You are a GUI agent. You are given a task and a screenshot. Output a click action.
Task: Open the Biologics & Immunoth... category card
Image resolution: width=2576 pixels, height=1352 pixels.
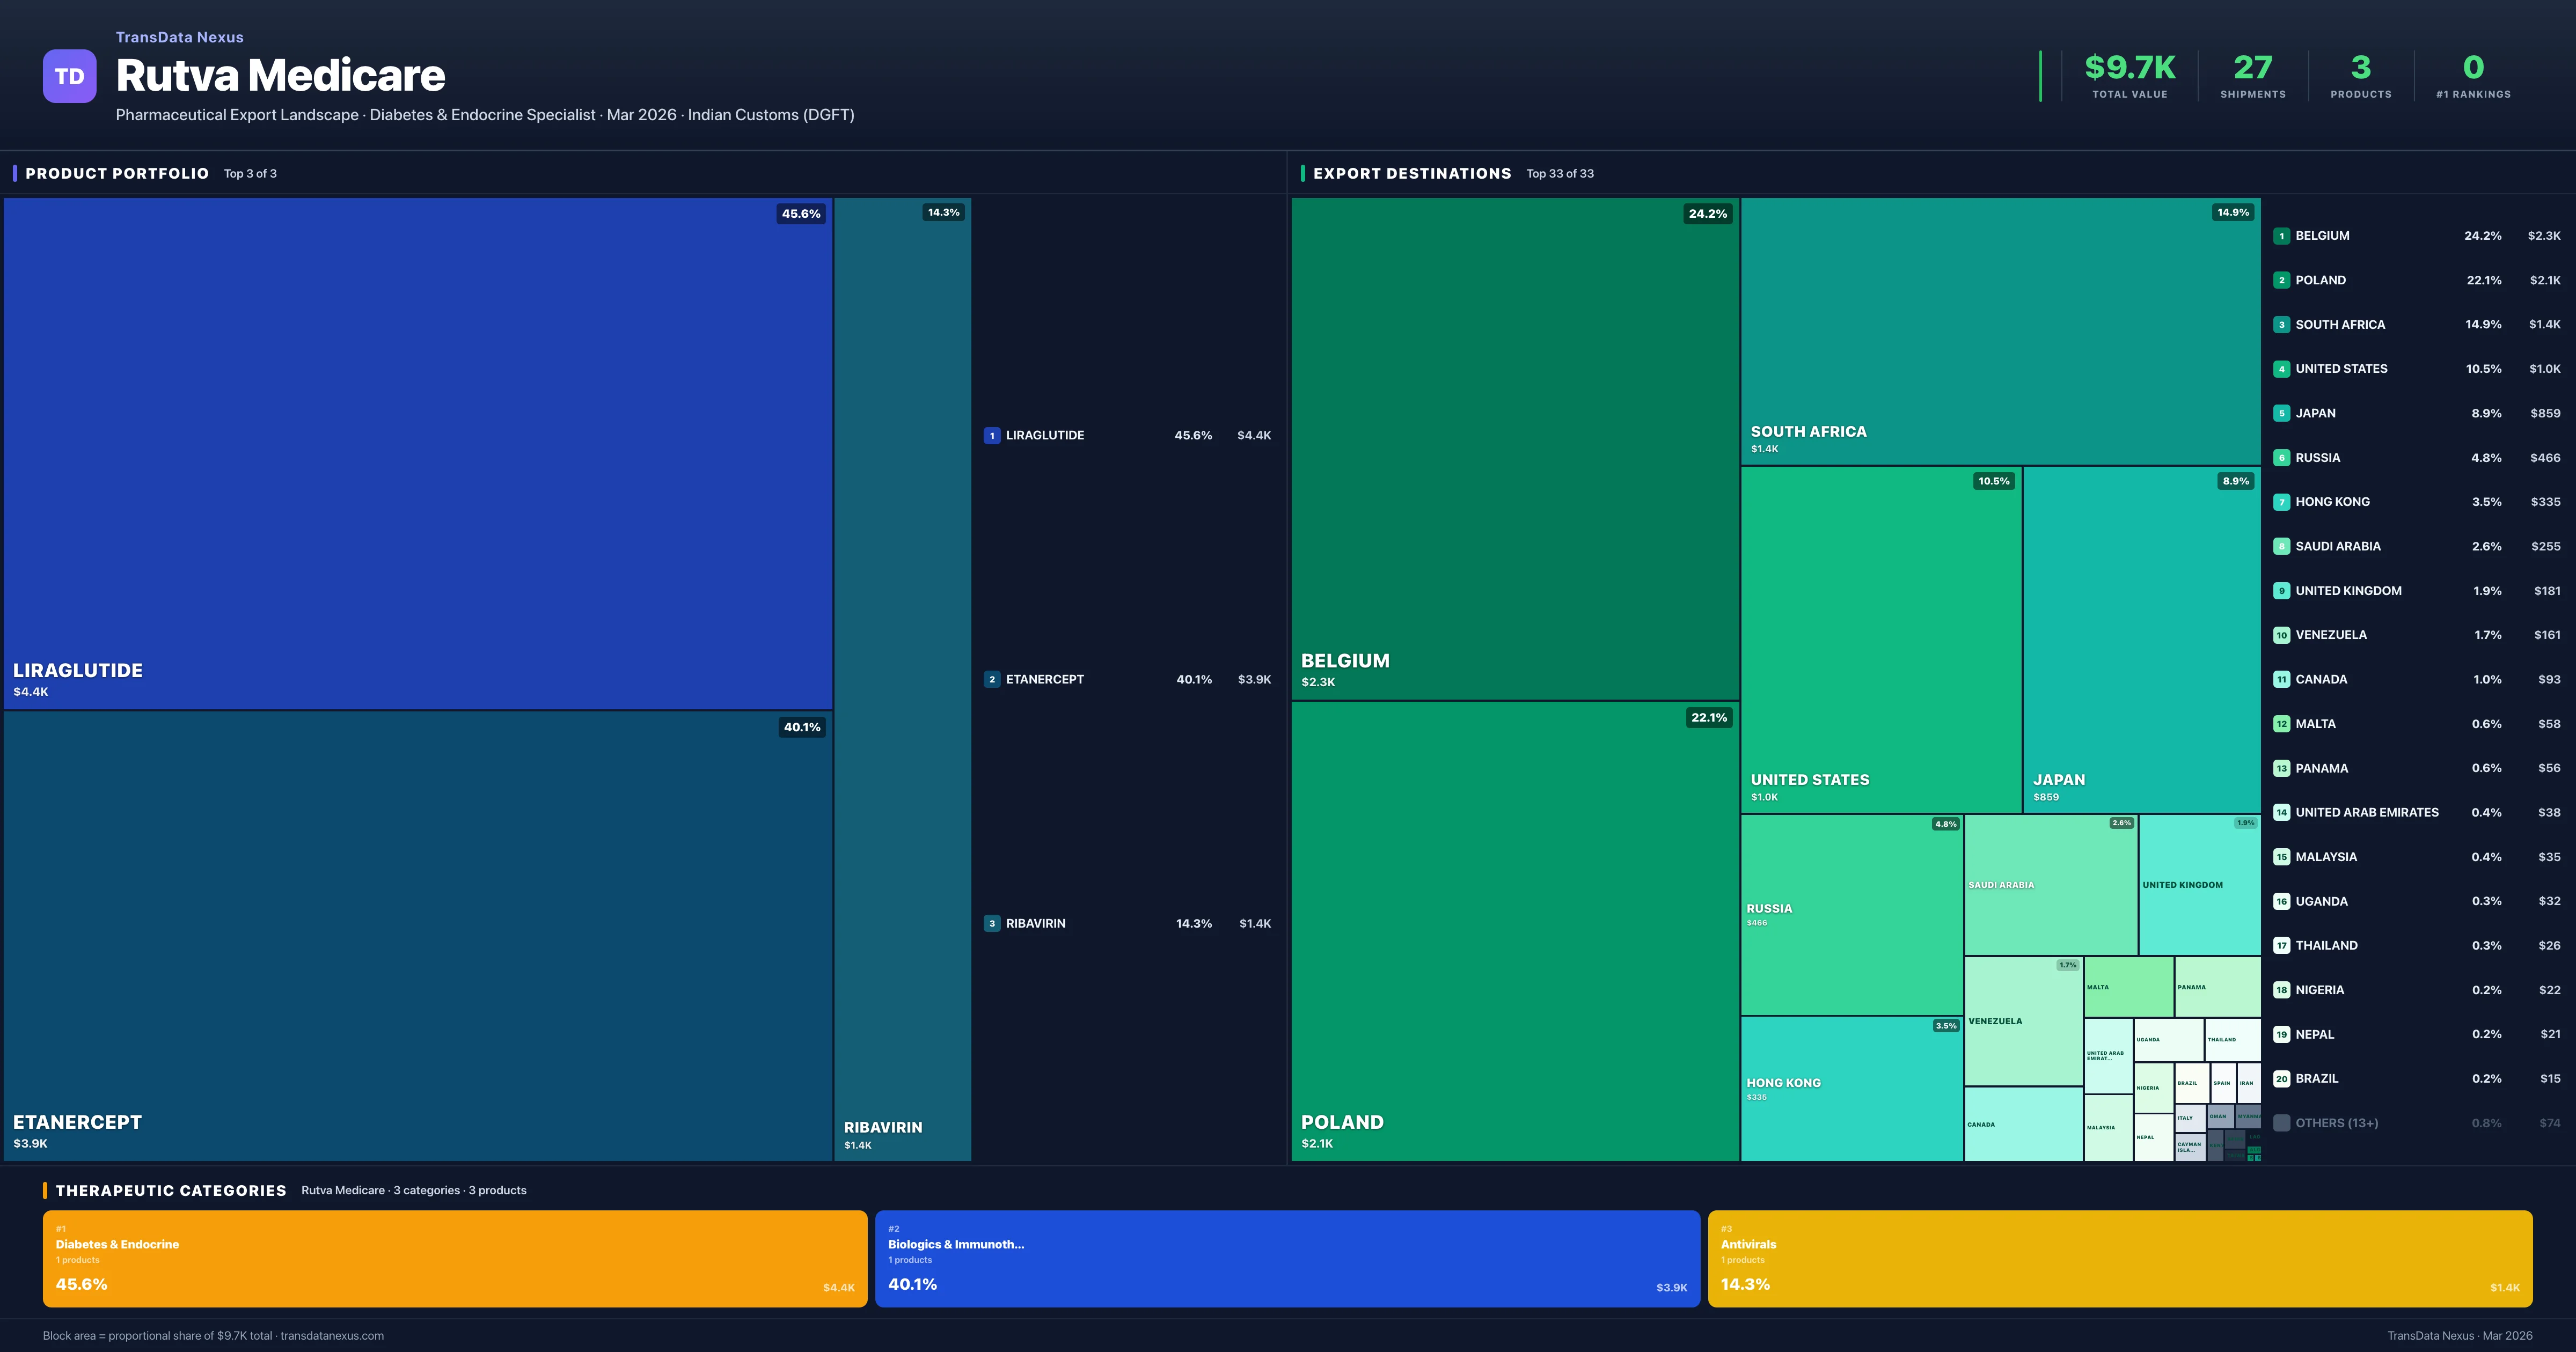point(1287,1258)
